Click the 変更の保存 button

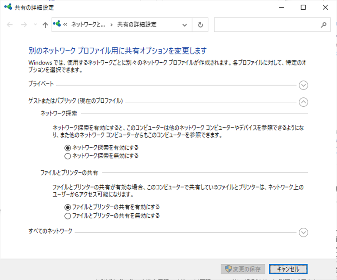coord(243,269)
